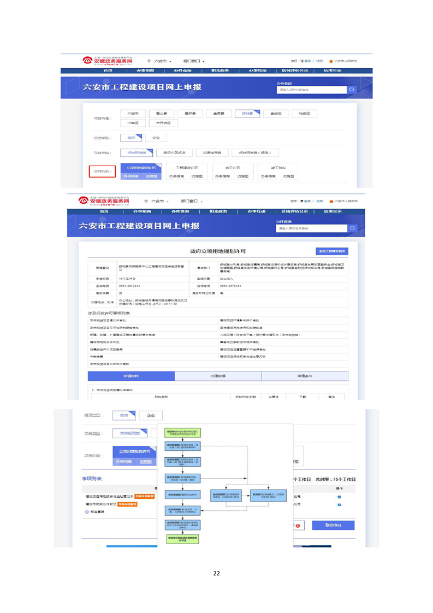Choose 企业 investment type on the flowchart page
Screen dimensions: 433x613
(151, 415)
